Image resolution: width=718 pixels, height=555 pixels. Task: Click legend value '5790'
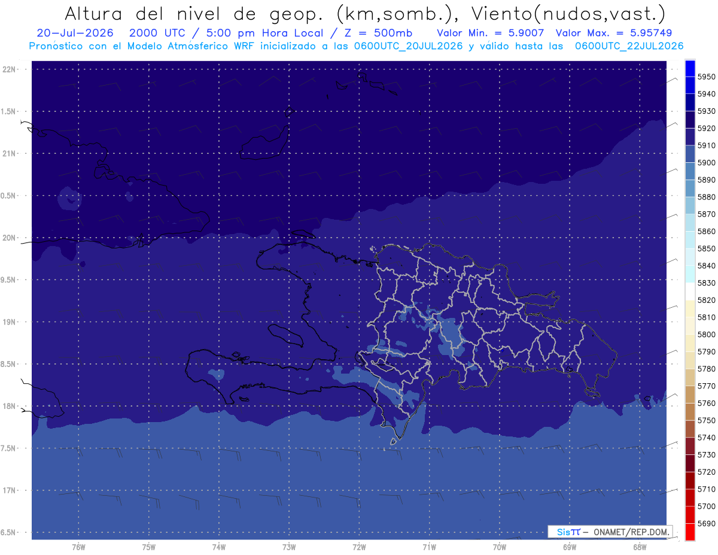pyautogui.click(x=707, y=351)
